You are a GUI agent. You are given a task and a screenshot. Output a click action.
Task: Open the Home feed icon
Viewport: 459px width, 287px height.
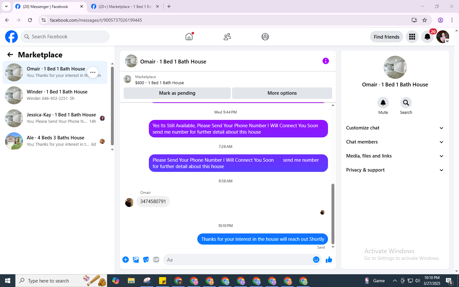(x=189, y=37)
